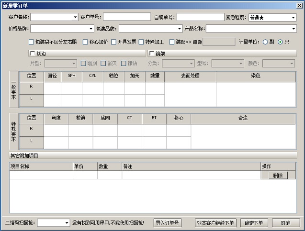
Task: Click the CYL column header
Action: 92,77
